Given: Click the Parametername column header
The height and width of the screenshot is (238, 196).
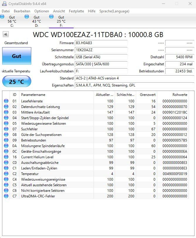Looking at the screenshot, I should 56,95.
